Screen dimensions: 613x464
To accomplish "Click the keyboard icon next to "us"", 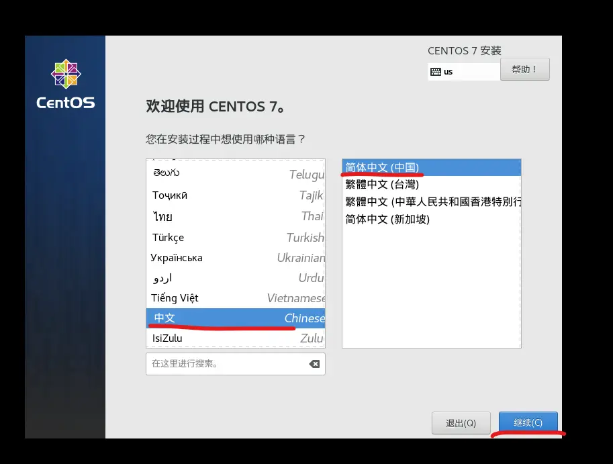I will (435, 71).
